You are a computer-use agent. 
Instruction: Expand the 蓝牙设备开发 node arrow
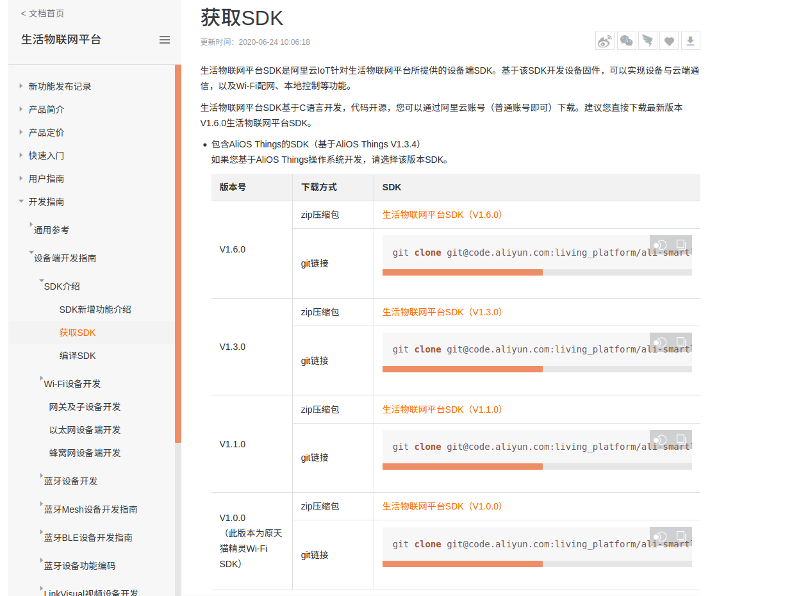pyautogui.click(x=42, y=476)
